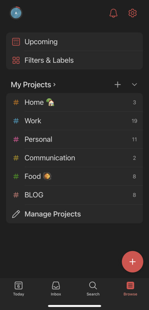Expand My Projects header arrow

pos(55,85)
